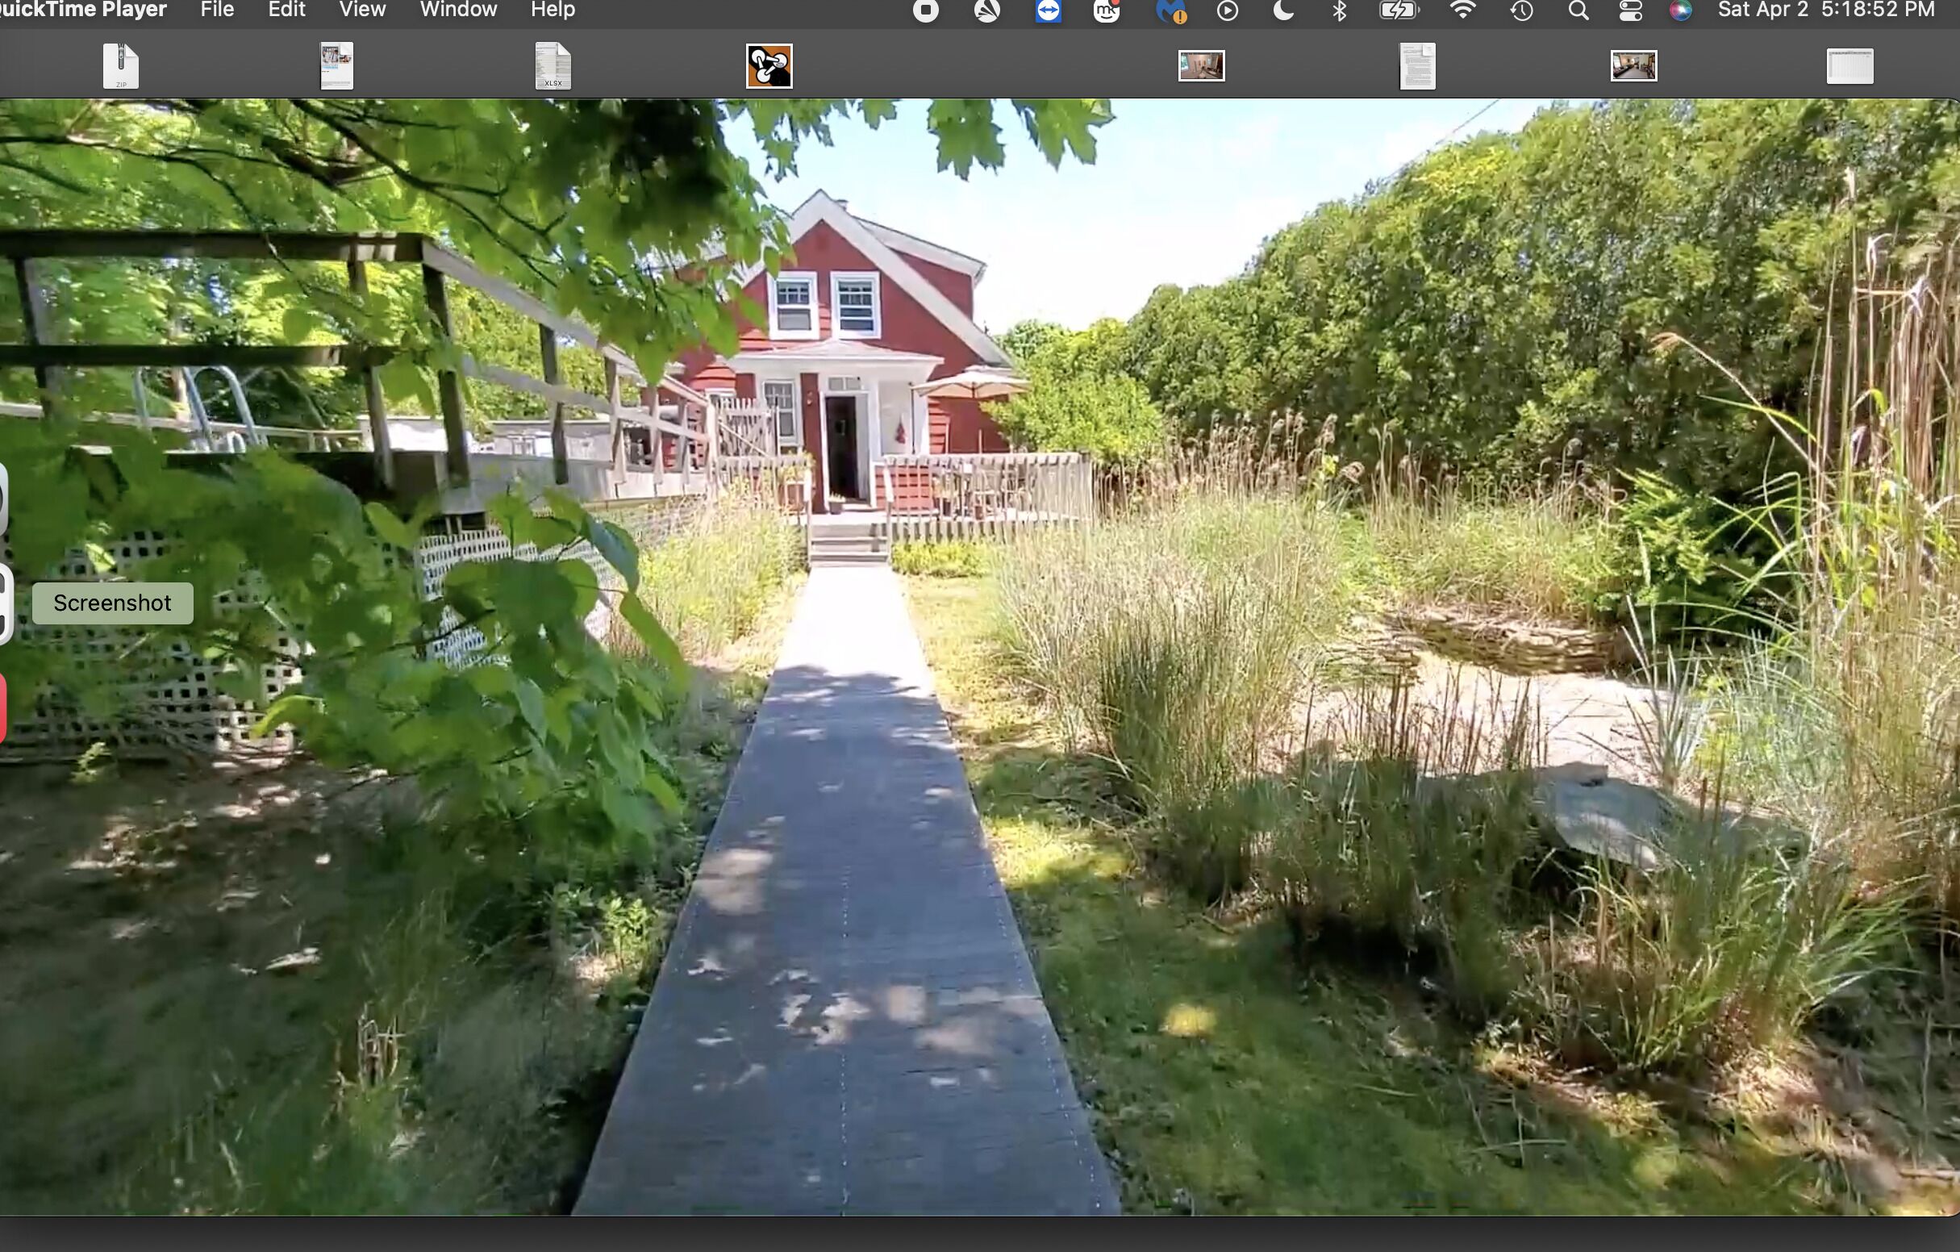Viewport: 1960px width, 1252px height.
Task: Activate Siri from the menu bar
Action: tap(1680, 10)
